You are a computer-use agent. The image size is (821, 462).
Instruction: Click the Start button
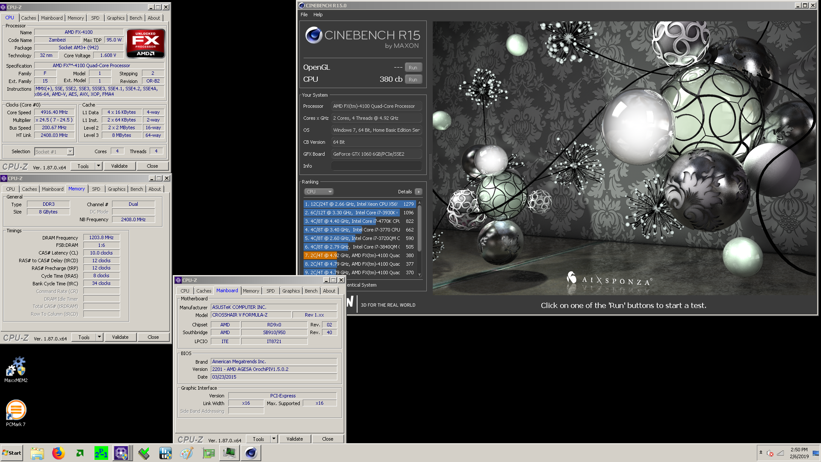tap(12, 453)
